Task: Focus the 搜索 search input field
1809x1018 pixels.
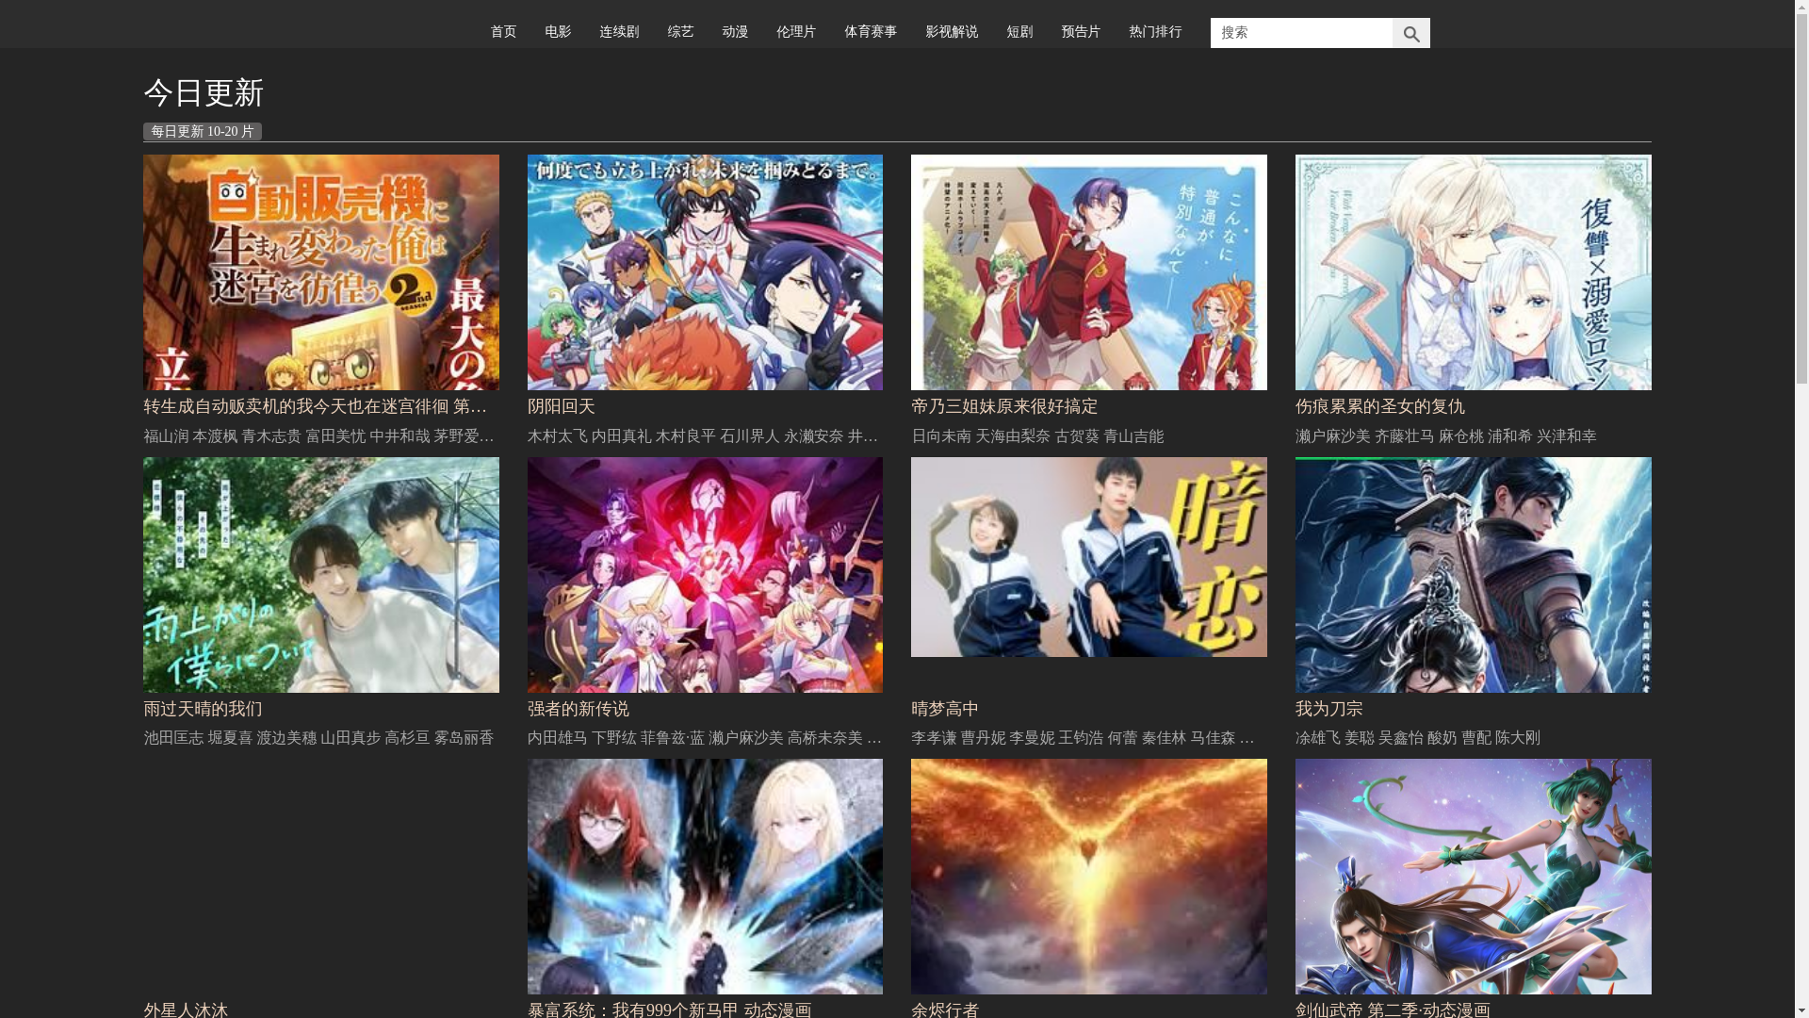Action: click(x=1301, y=33)
